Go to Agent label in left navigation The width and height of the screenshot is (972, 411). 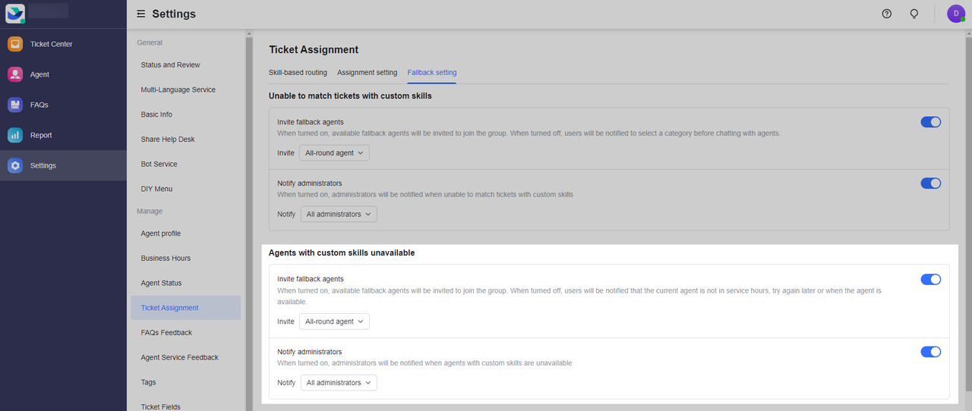pyautogui.click(x=39, y=74)
